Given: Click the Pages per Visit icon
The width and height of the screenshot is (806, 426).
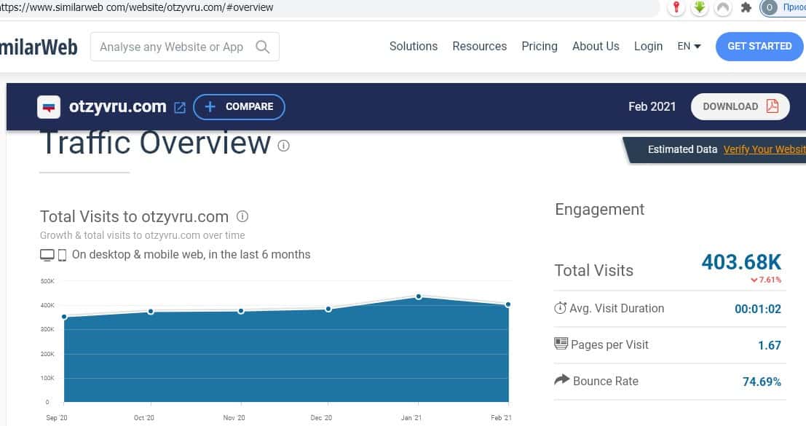Looking at the screenshot, I should [x=561, y=343].
